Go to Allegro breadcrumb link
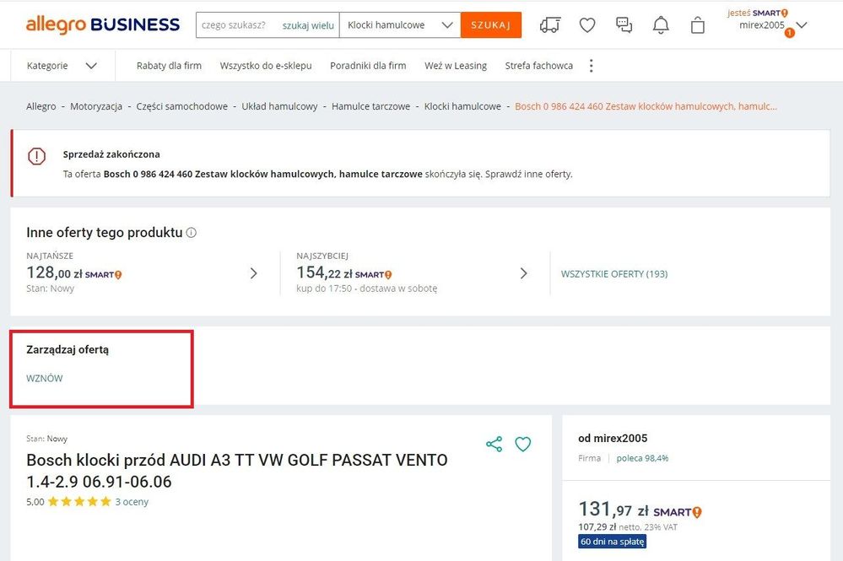 [x=41, y=106]
